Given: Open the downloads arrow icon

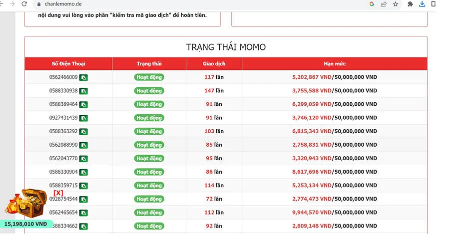Looking at the screenshot, I should pos(422,4).
